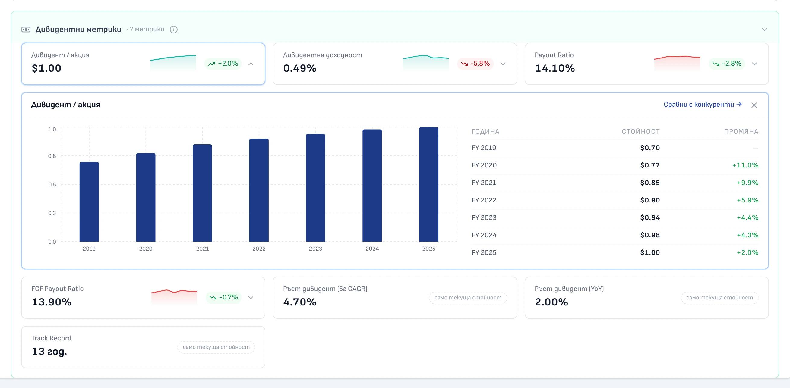
Task: Click the -5.8% trend badge on Дивидентна доходност
Action: pos(475,64)
